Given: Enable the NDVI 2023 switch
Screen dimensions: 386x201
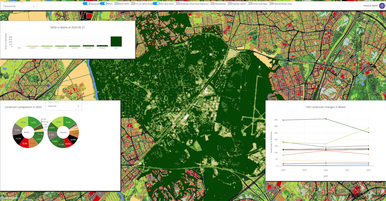Looking at the screenshot, I should [x=115, y=4].
